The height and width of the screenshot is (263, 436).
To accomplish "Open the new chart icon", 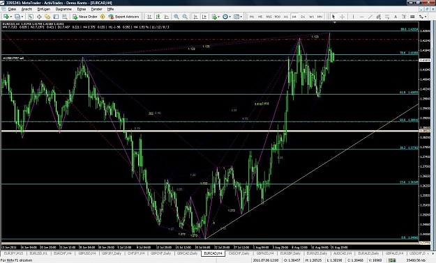I will (x=6, y=17).
